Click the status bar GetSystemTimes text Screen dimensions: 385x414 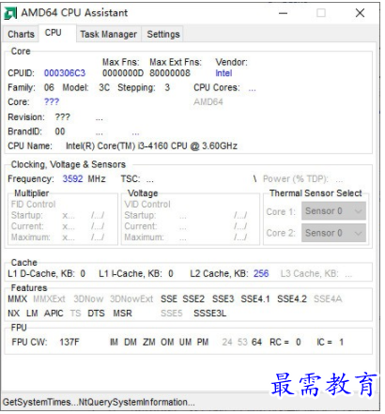99,402
